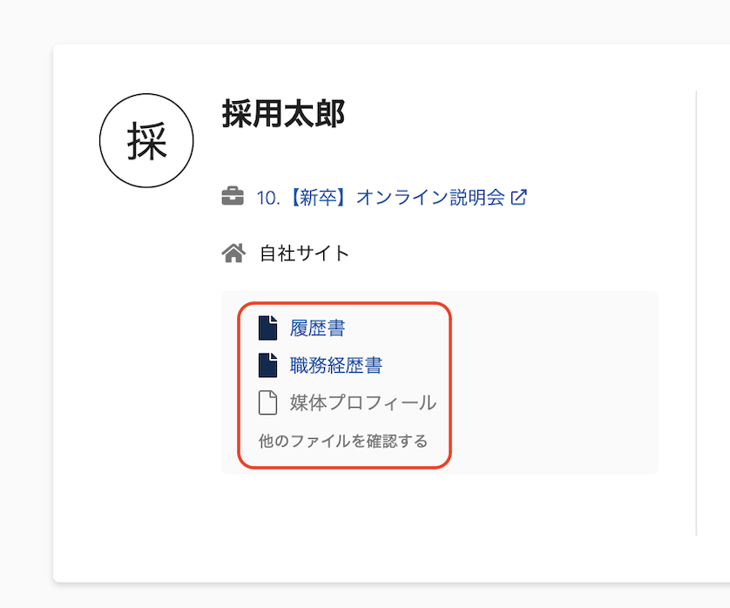
Task: Click the applicant name 採用太郎
Action: pos(284,115)
